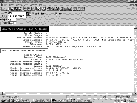Image resolution: width=137 pixels, height=103 pixels.
Task: Click the open file toolbar icon
Action: pyautogui.click(x=12, y=9)
